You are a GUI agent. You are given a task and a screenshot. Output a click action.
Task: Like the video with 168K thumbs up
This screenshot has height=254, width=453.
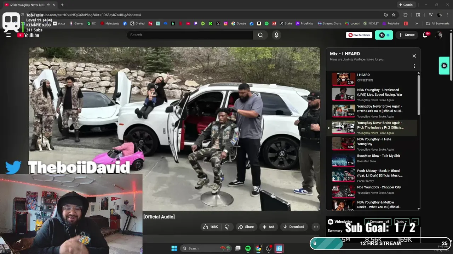[x=211, y=227]
